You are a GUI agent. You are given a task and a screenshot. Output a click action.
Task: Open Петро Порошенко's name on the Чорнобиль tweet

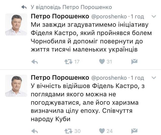click(x=60, y=17)
